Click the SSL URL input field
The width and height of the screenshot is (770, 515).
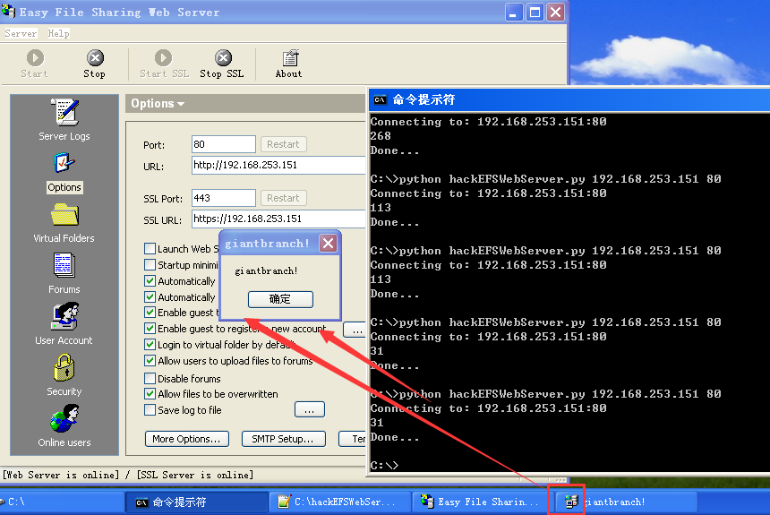pos(278,219)
